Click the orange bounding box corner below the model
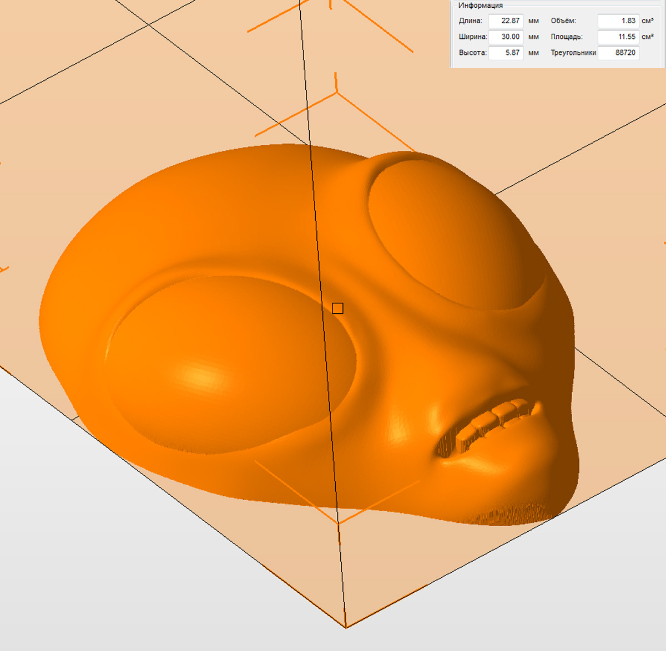The width and height of the screenshot is (666, 651). pyautogui.click(x=338, y=522)
